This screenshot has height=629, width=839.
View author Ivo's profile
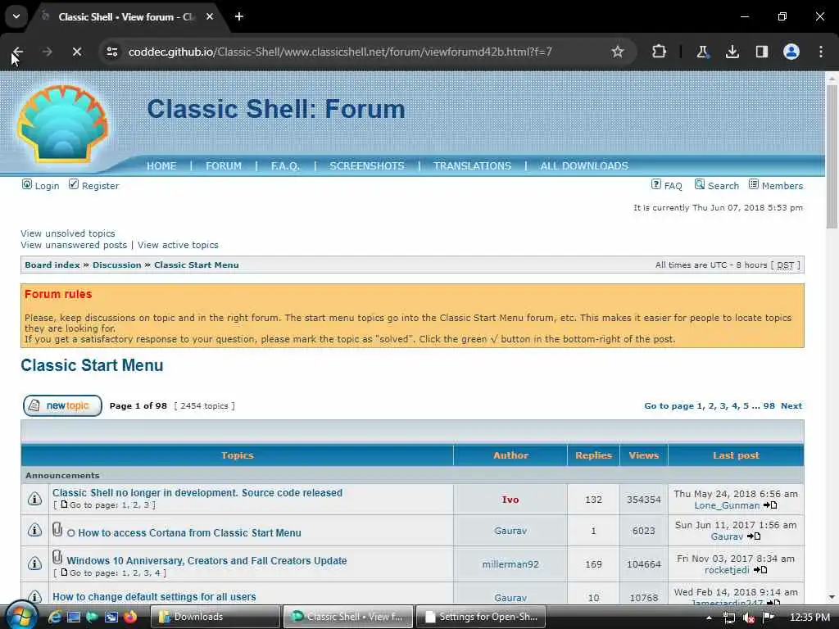pyautogui.click(x=510, y=500)
